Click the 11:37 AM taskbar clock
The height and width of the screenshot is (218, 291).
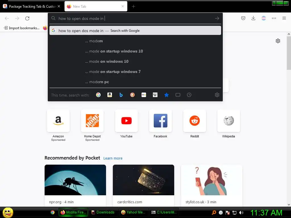click(x=266, y=213)
